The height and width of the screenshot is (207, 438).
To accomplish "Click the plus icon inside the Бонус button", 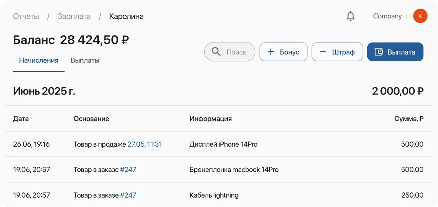I will (271, 52).
